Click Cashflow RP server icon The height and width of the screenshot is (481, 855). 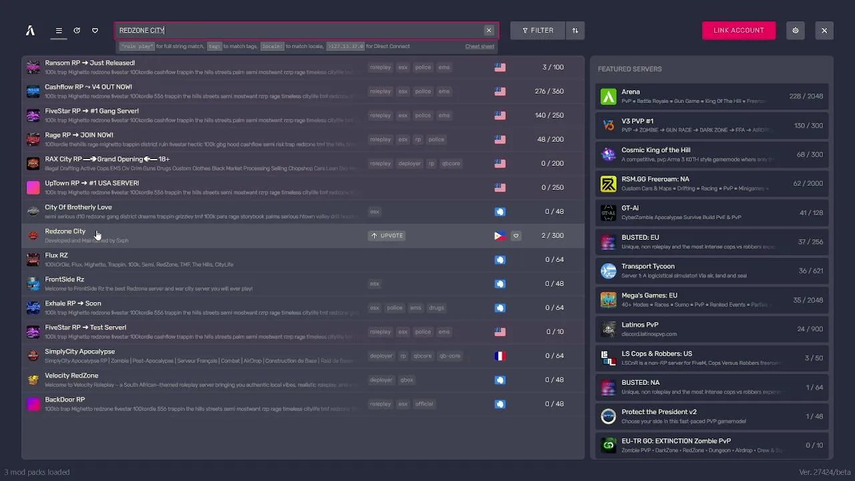click(33, 91)
